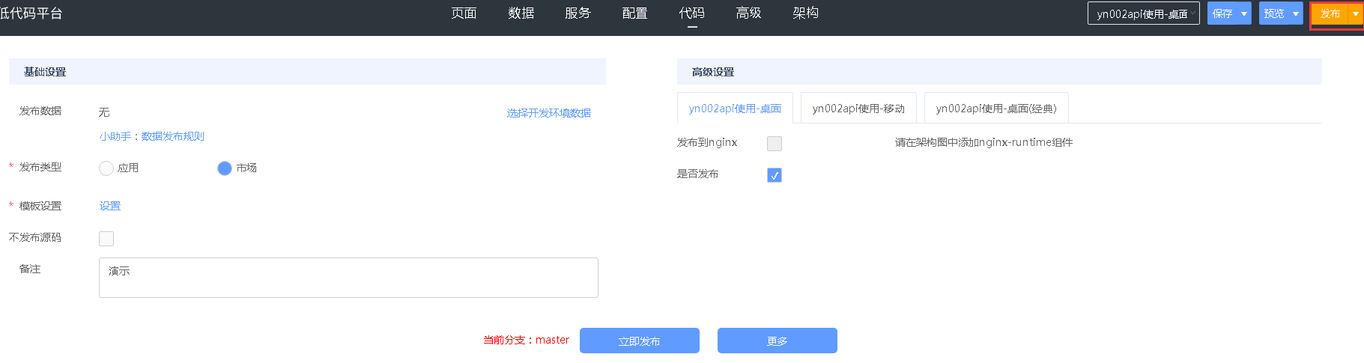Click the 当前分支：master text
1364x363 pixels.
526,341
